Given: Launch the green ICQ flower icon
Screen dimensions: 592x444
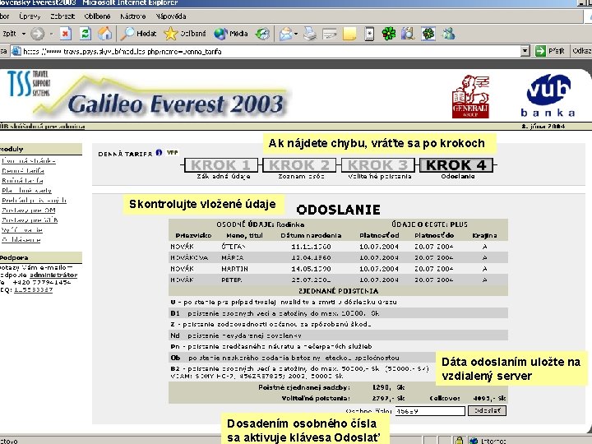Looking at the screenshot, I should tap(388, 34).
